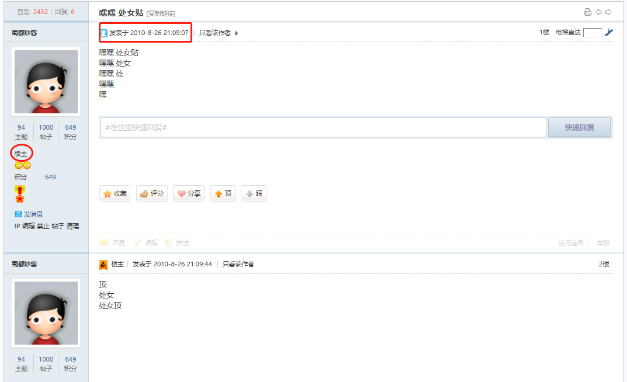Downvote the thread with 踩 button
The width and height of the screenshot is (627, 382).
pyautogui.click(x=254, y=193)
